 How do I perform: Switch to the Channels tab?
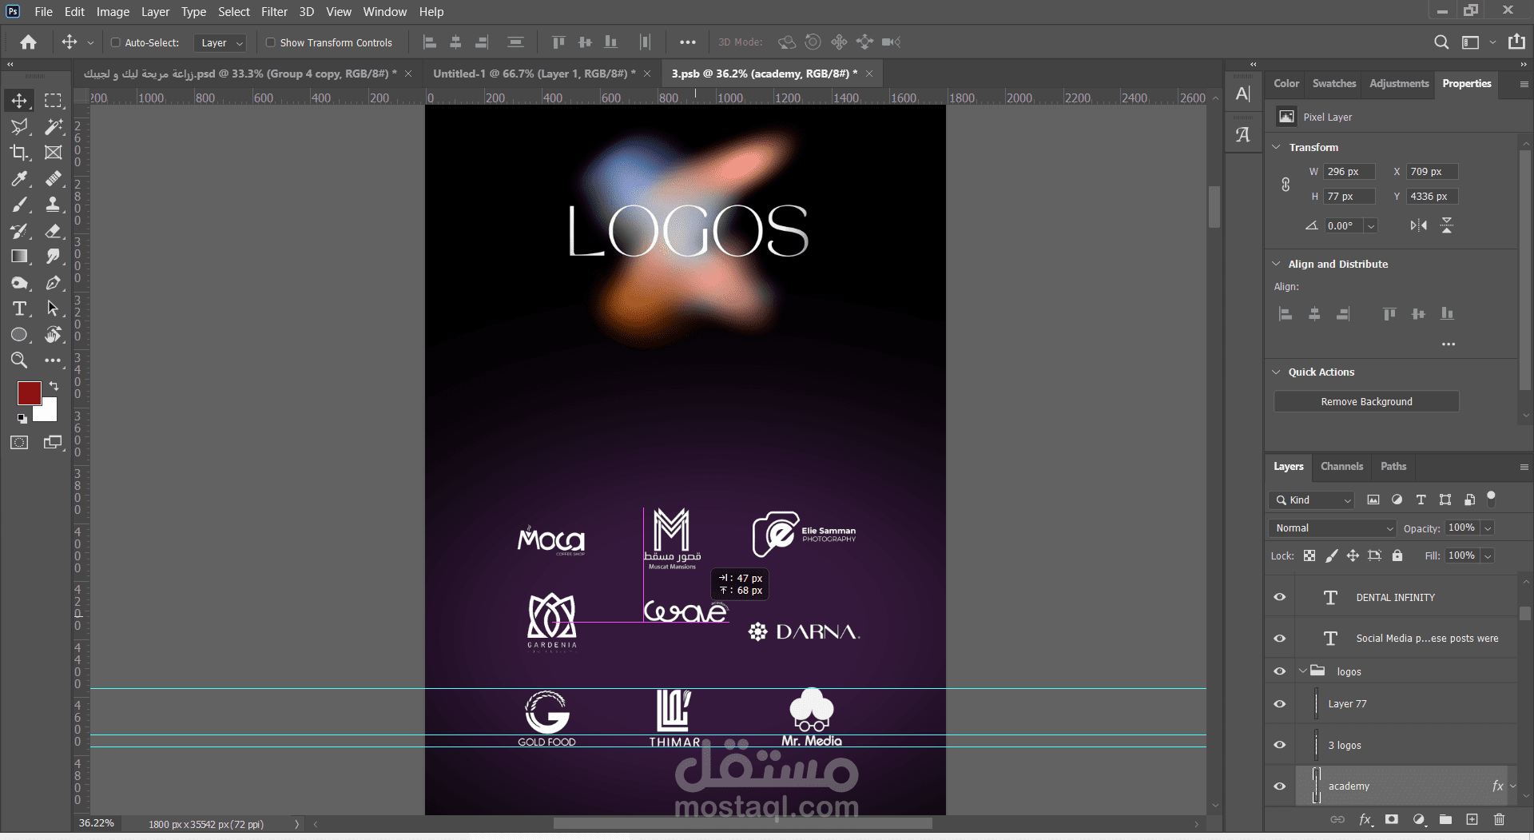(x=1341, y=467)
